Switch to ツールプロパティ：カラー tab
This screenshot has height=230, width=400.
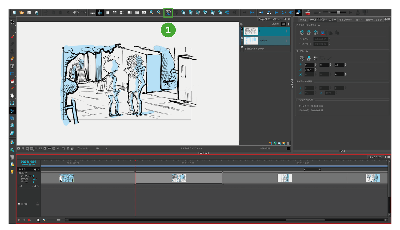[323, 20]
